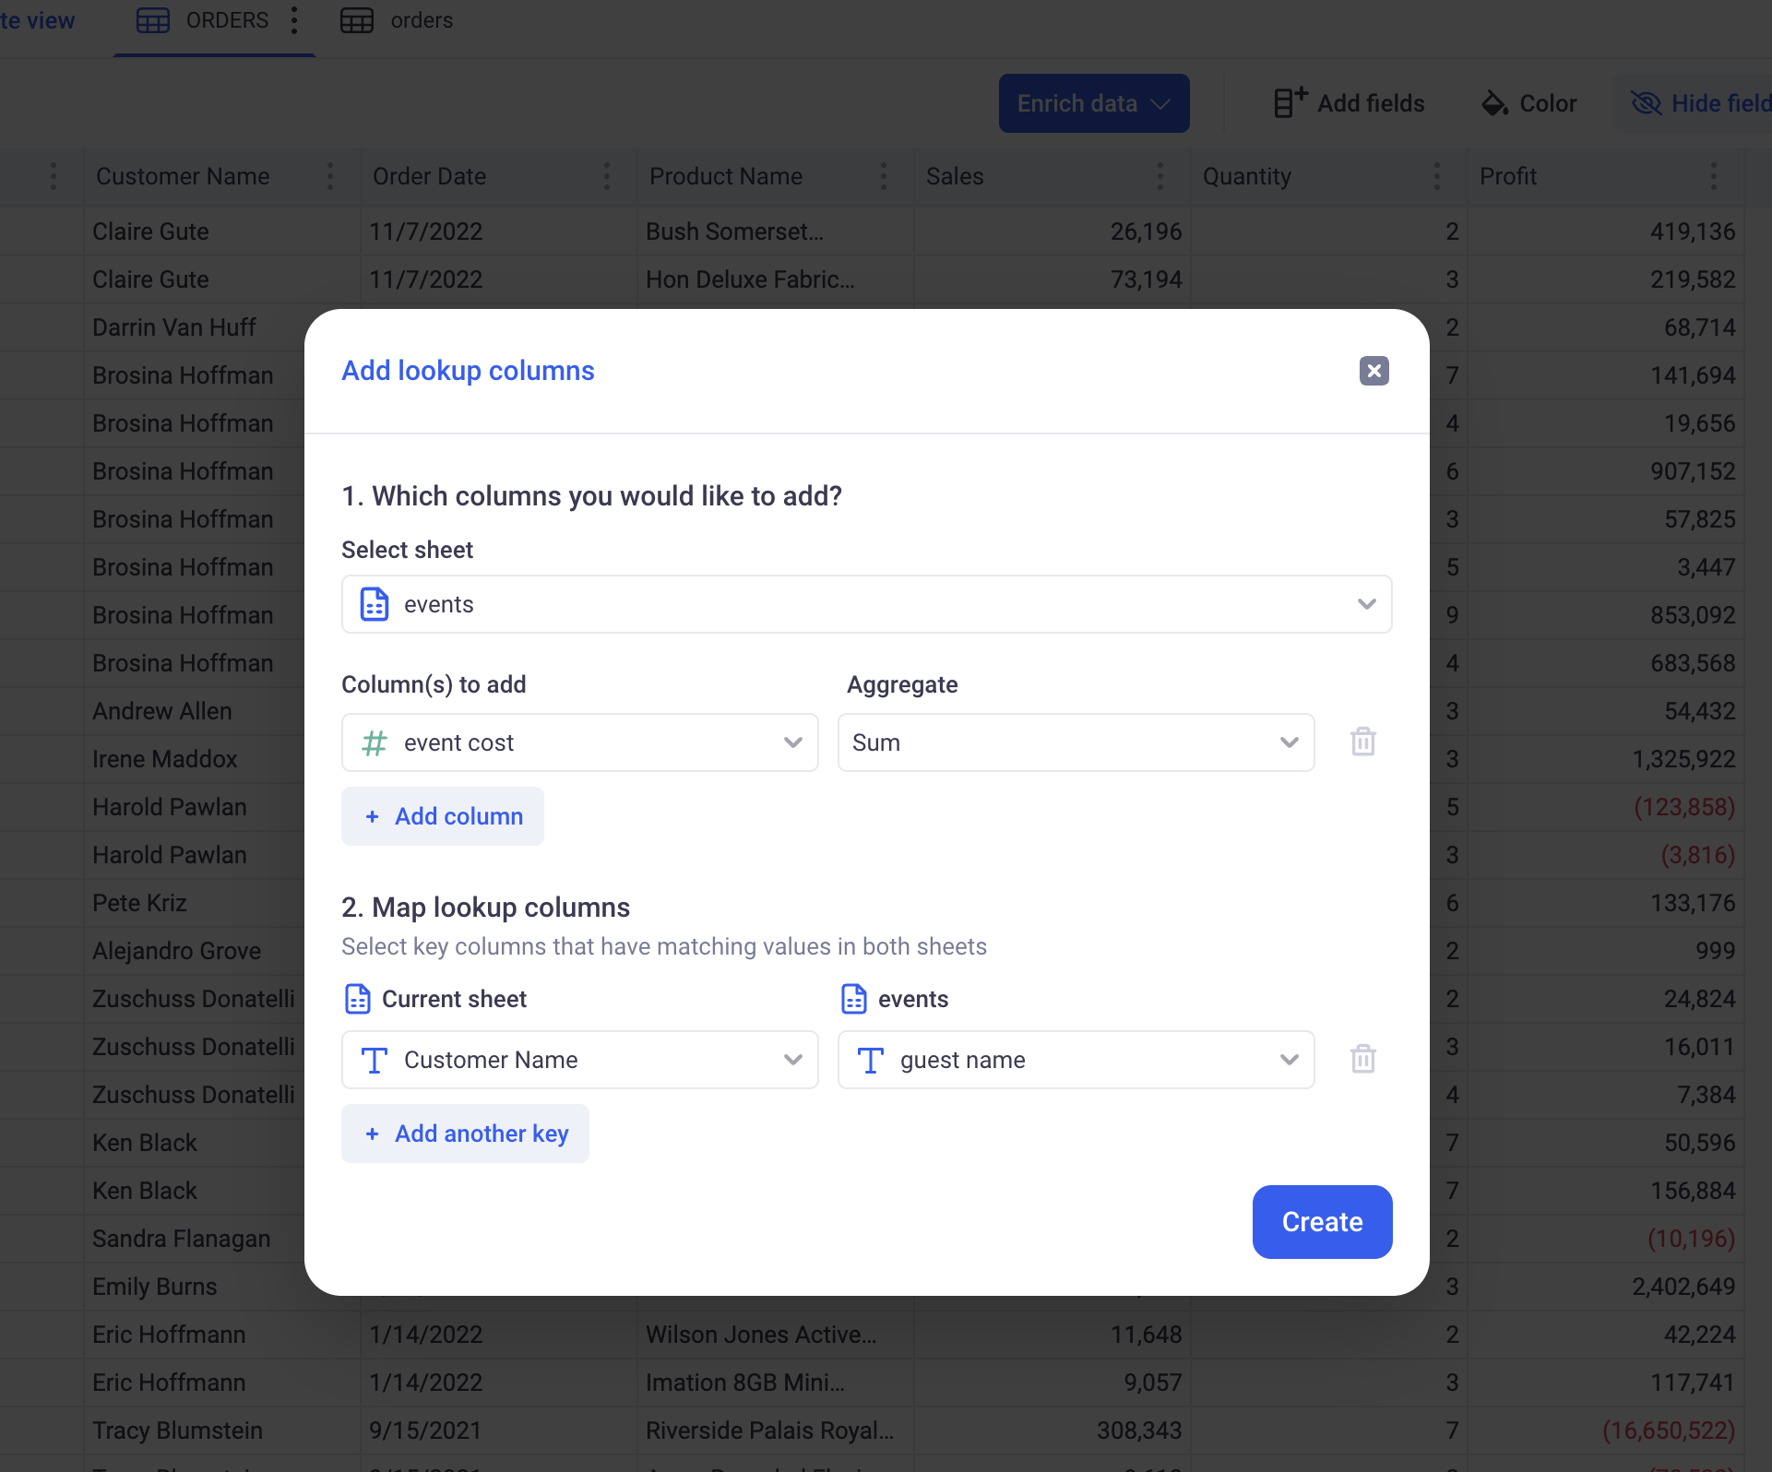
Task: Change the Sum aggregate dropdown
Action: [1076, 742]
